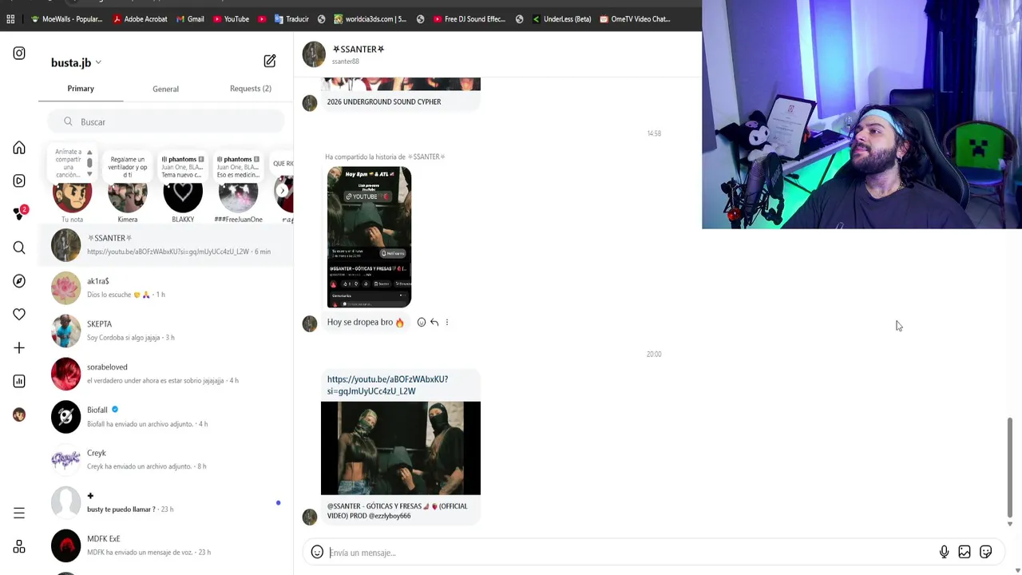
Task: Open Notifications heart icon
Action: pyautogui.click(x=19, y=314)
